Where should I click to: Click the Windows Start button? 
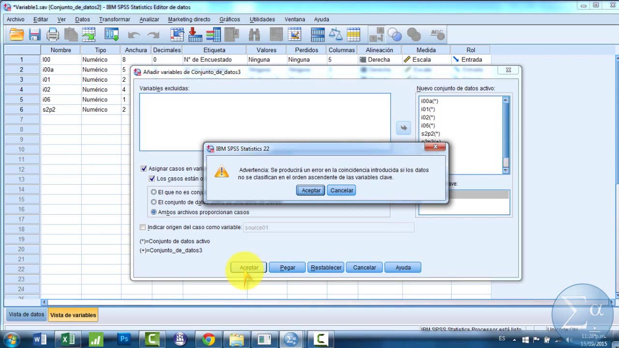pyautogui.click(x=12, y=339)
